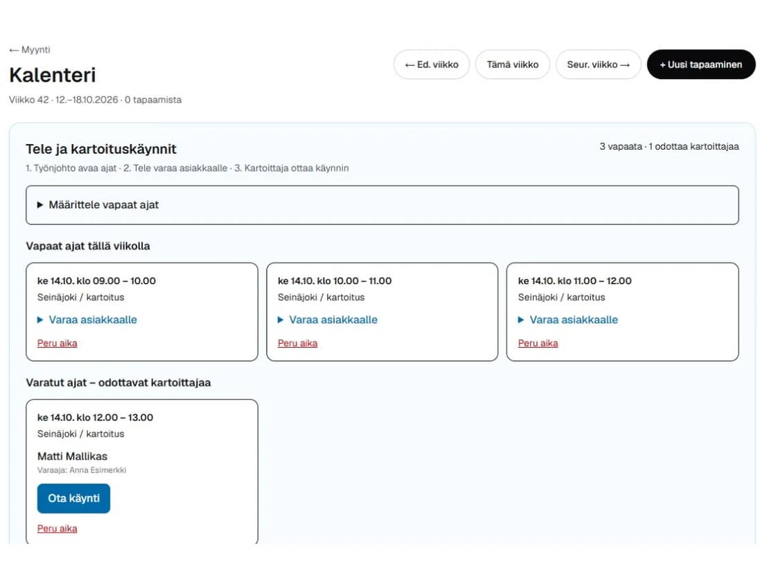The image size is (776, 582).
Task: Expand Varaa asiakkaalle for 09.00 – 10.00 slot
Action: (x=87, y=319)
